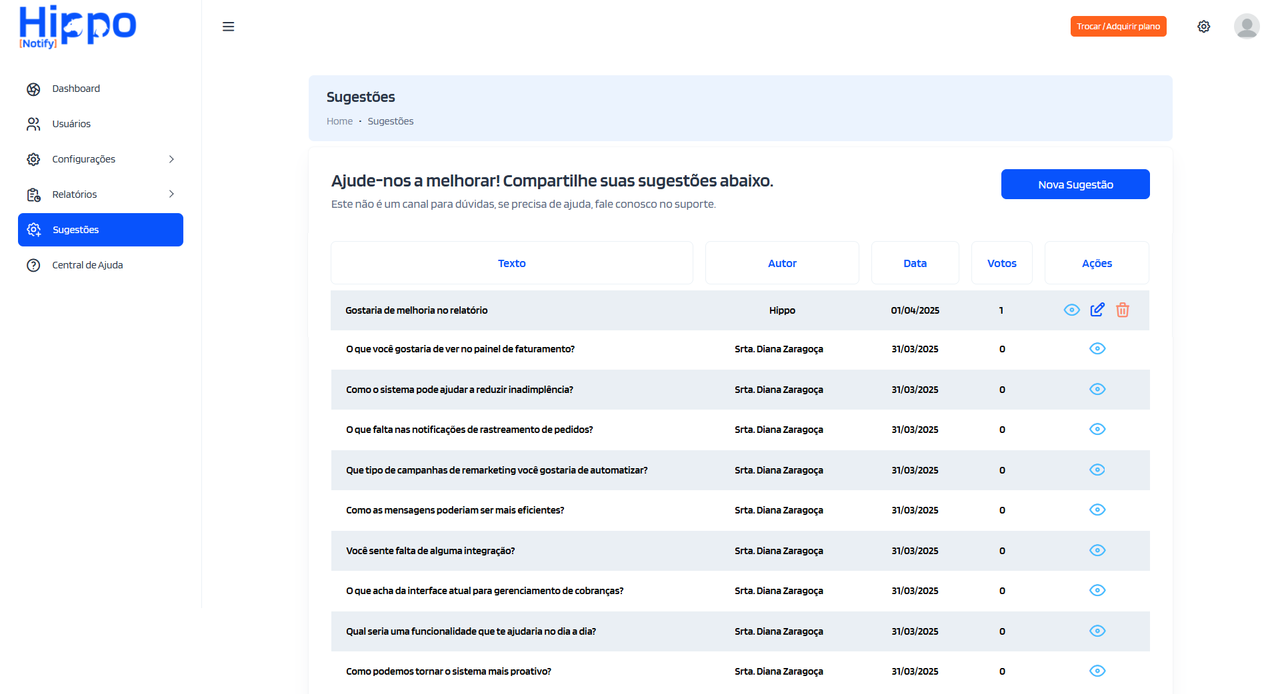Screen dimensions: 1286x694
Task: Expand the Relatórios submenu chevron
Action: [x=171, y=194]
